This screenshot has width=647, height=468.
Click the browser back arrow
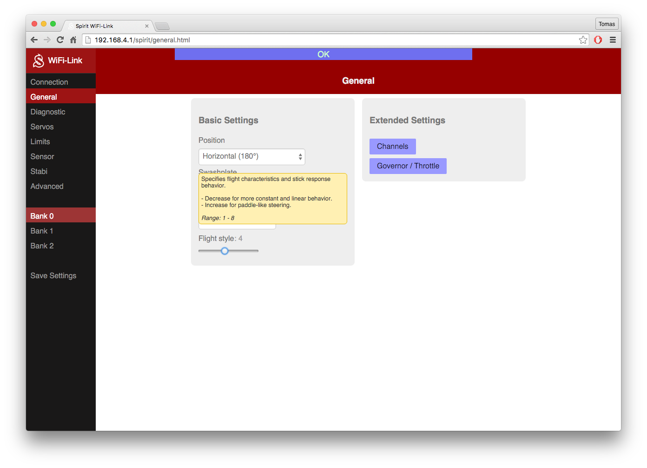(34, 40)
